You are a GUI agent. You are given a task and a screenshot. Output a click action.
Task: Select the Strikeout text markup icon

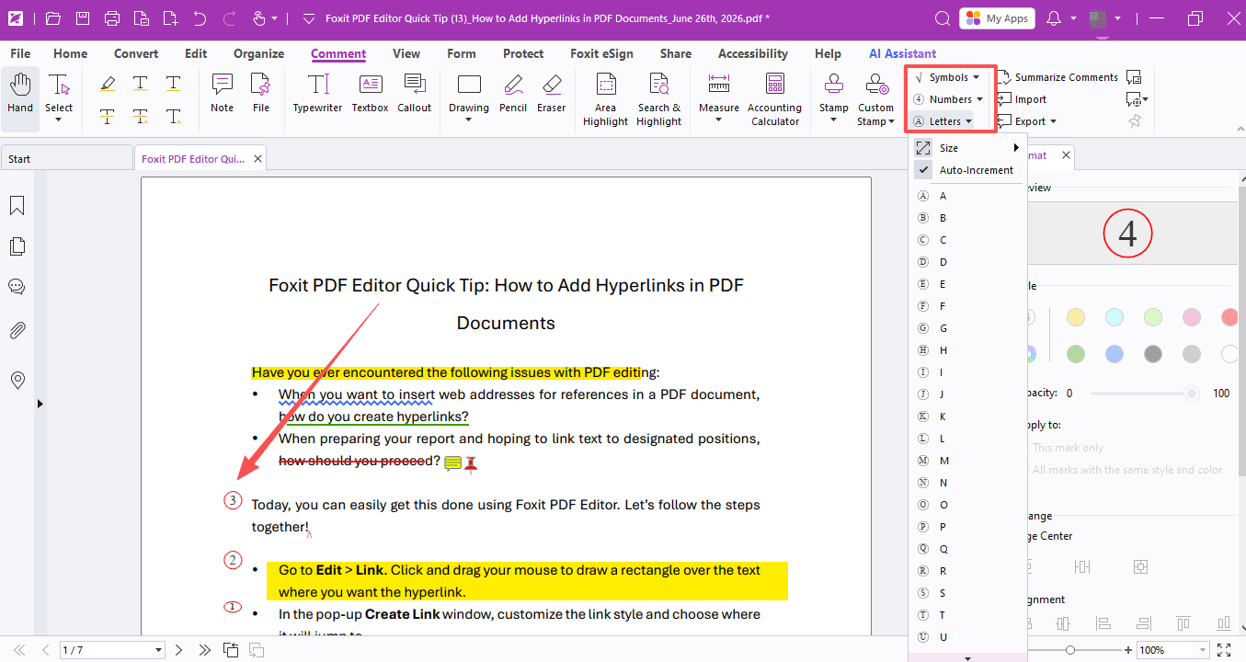coord(108,117)
